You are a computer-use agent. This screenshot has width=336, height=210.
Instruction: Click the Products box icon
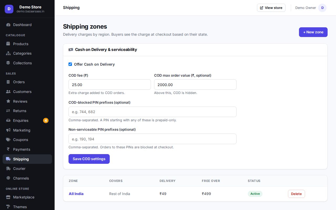tap(8, 44)
